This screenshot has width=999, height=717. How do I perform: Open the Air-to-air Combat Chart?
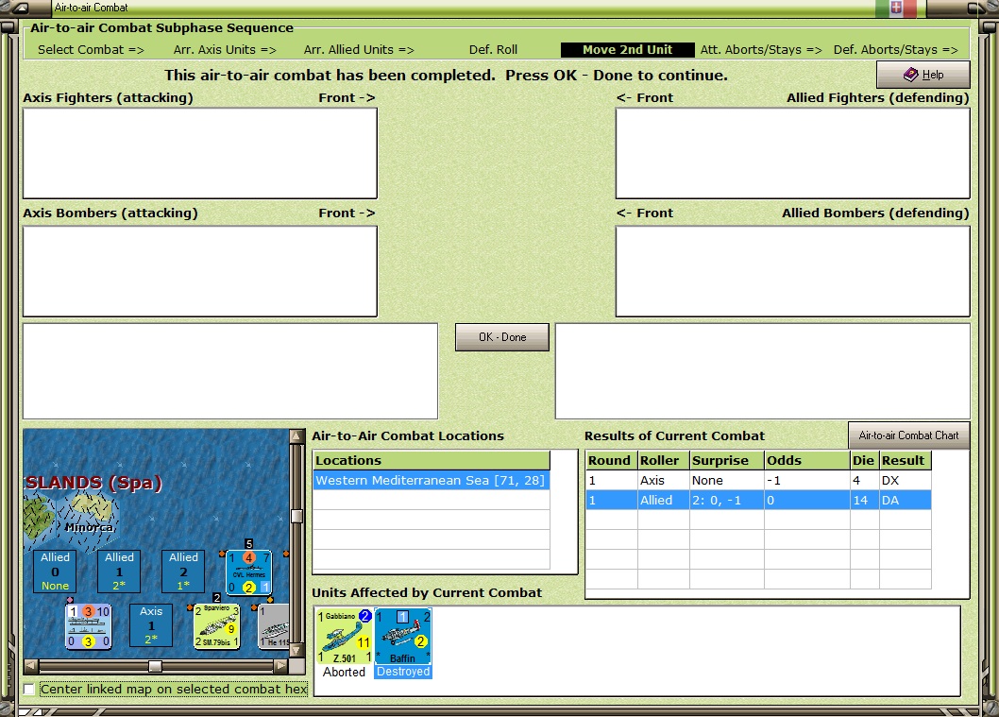(908, 435)
